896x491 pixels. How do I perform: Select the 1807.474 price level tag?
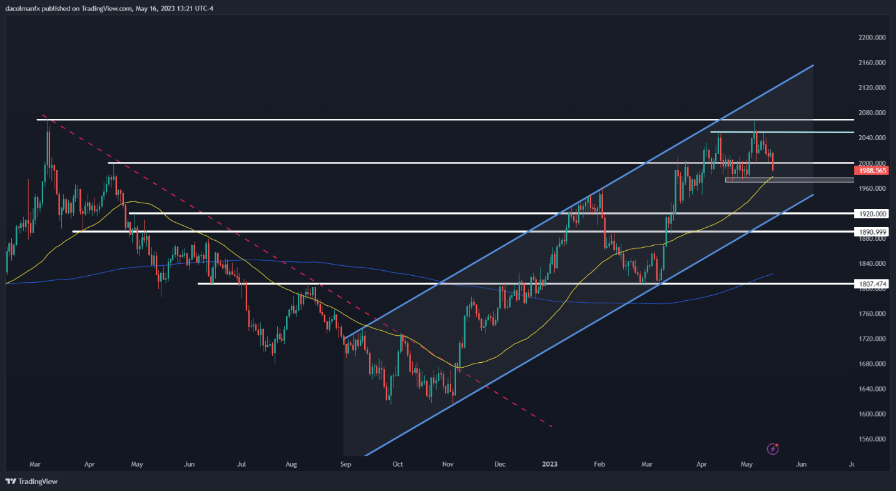pos(871,283)
